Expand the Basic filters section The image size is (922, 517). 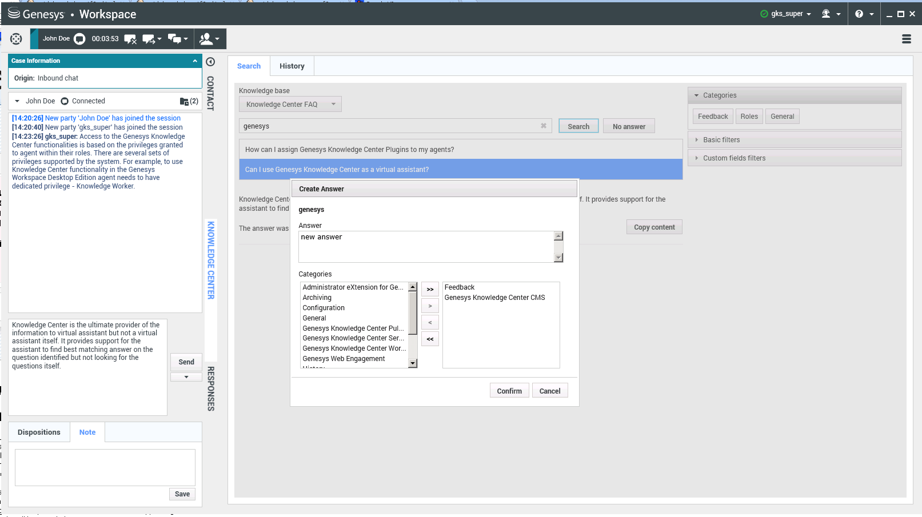click(x=721, y=140)
